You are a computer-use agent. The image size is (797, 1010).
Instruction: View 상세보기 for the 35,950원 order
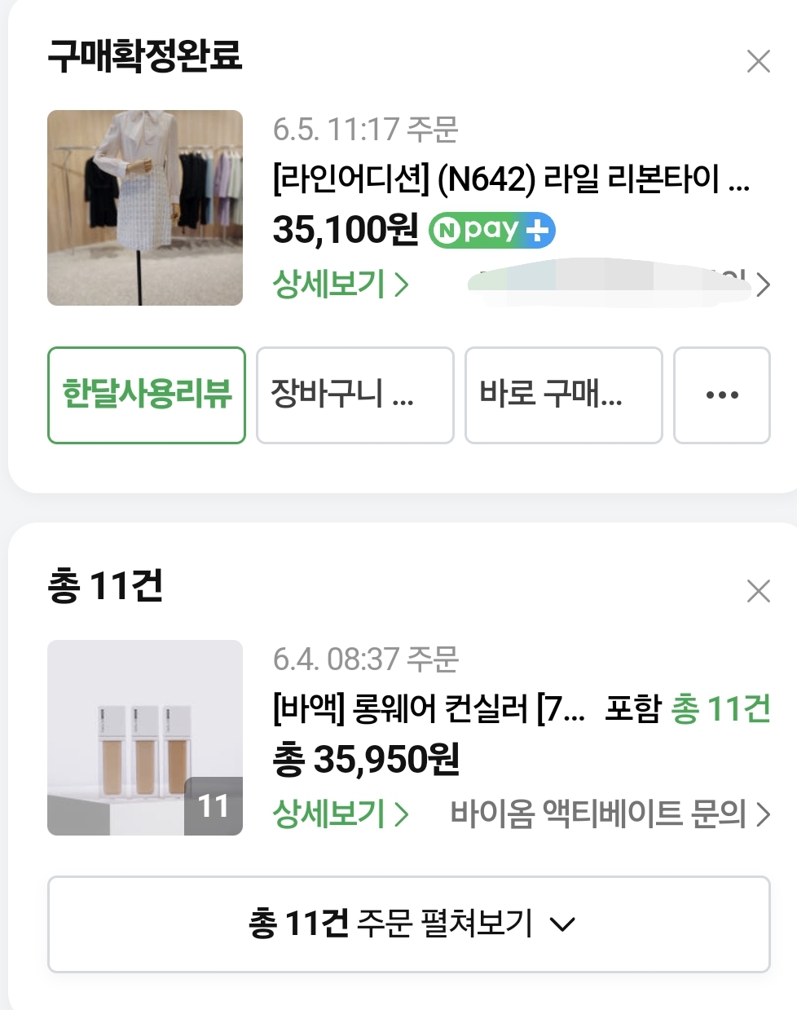point(341,814)
